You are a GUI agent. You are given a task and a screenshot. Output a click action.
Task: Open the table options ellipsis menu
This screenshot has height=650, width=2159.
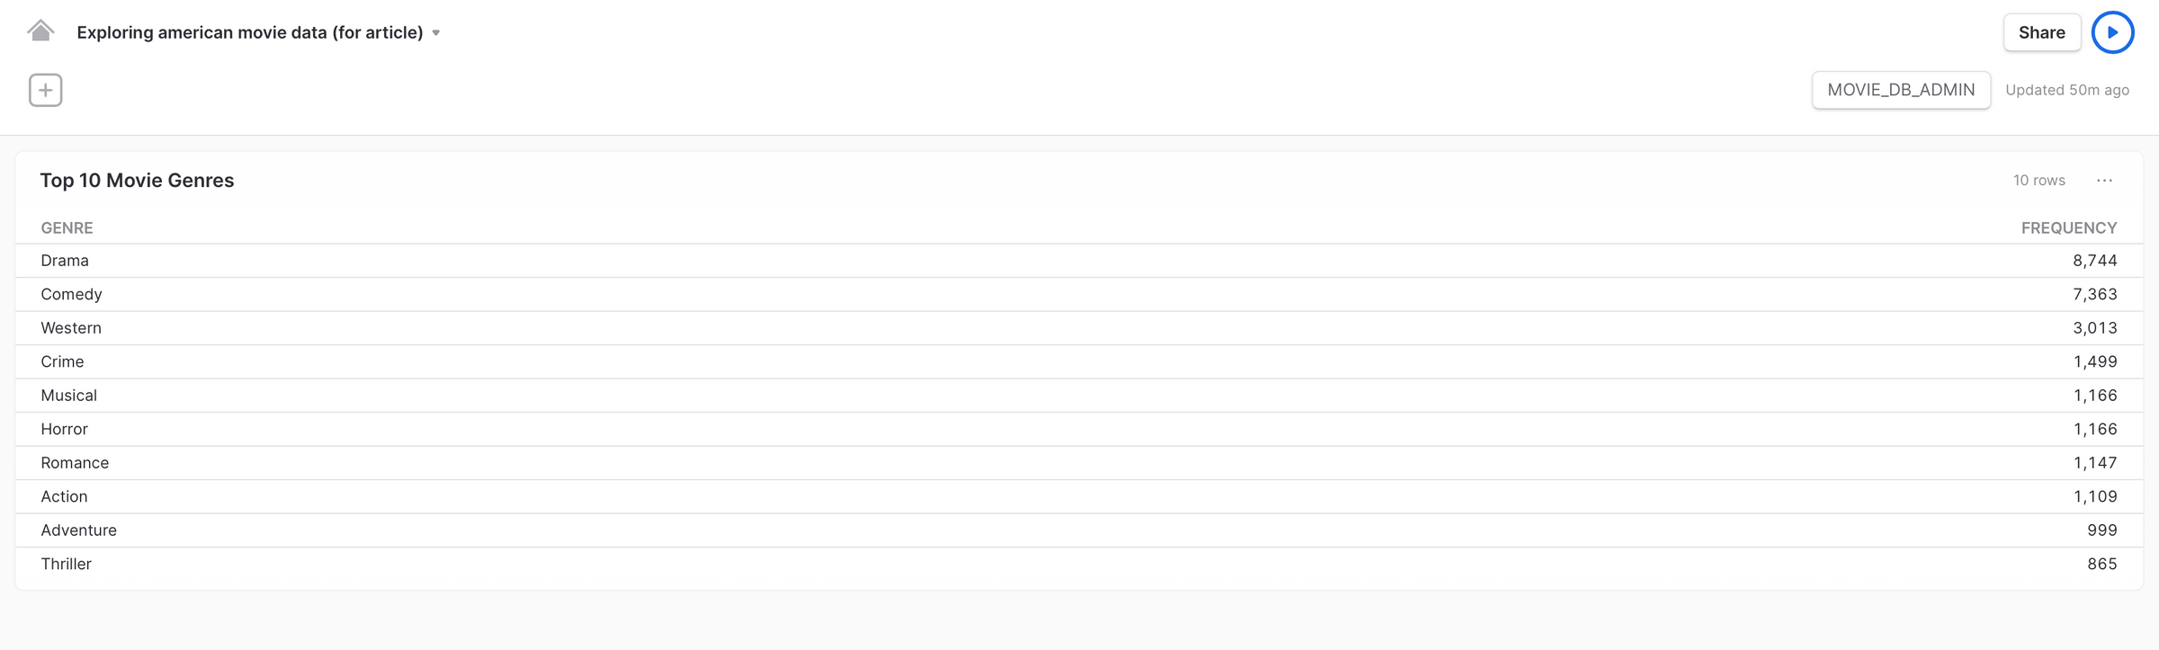coord(2104,180)
